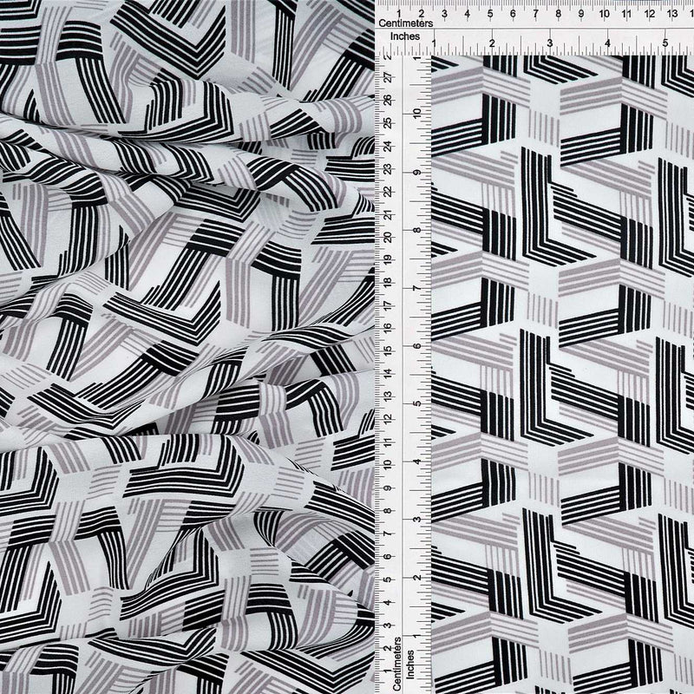Click the 10 mark on the vertical inches ruler

click(x=417, y=114)
